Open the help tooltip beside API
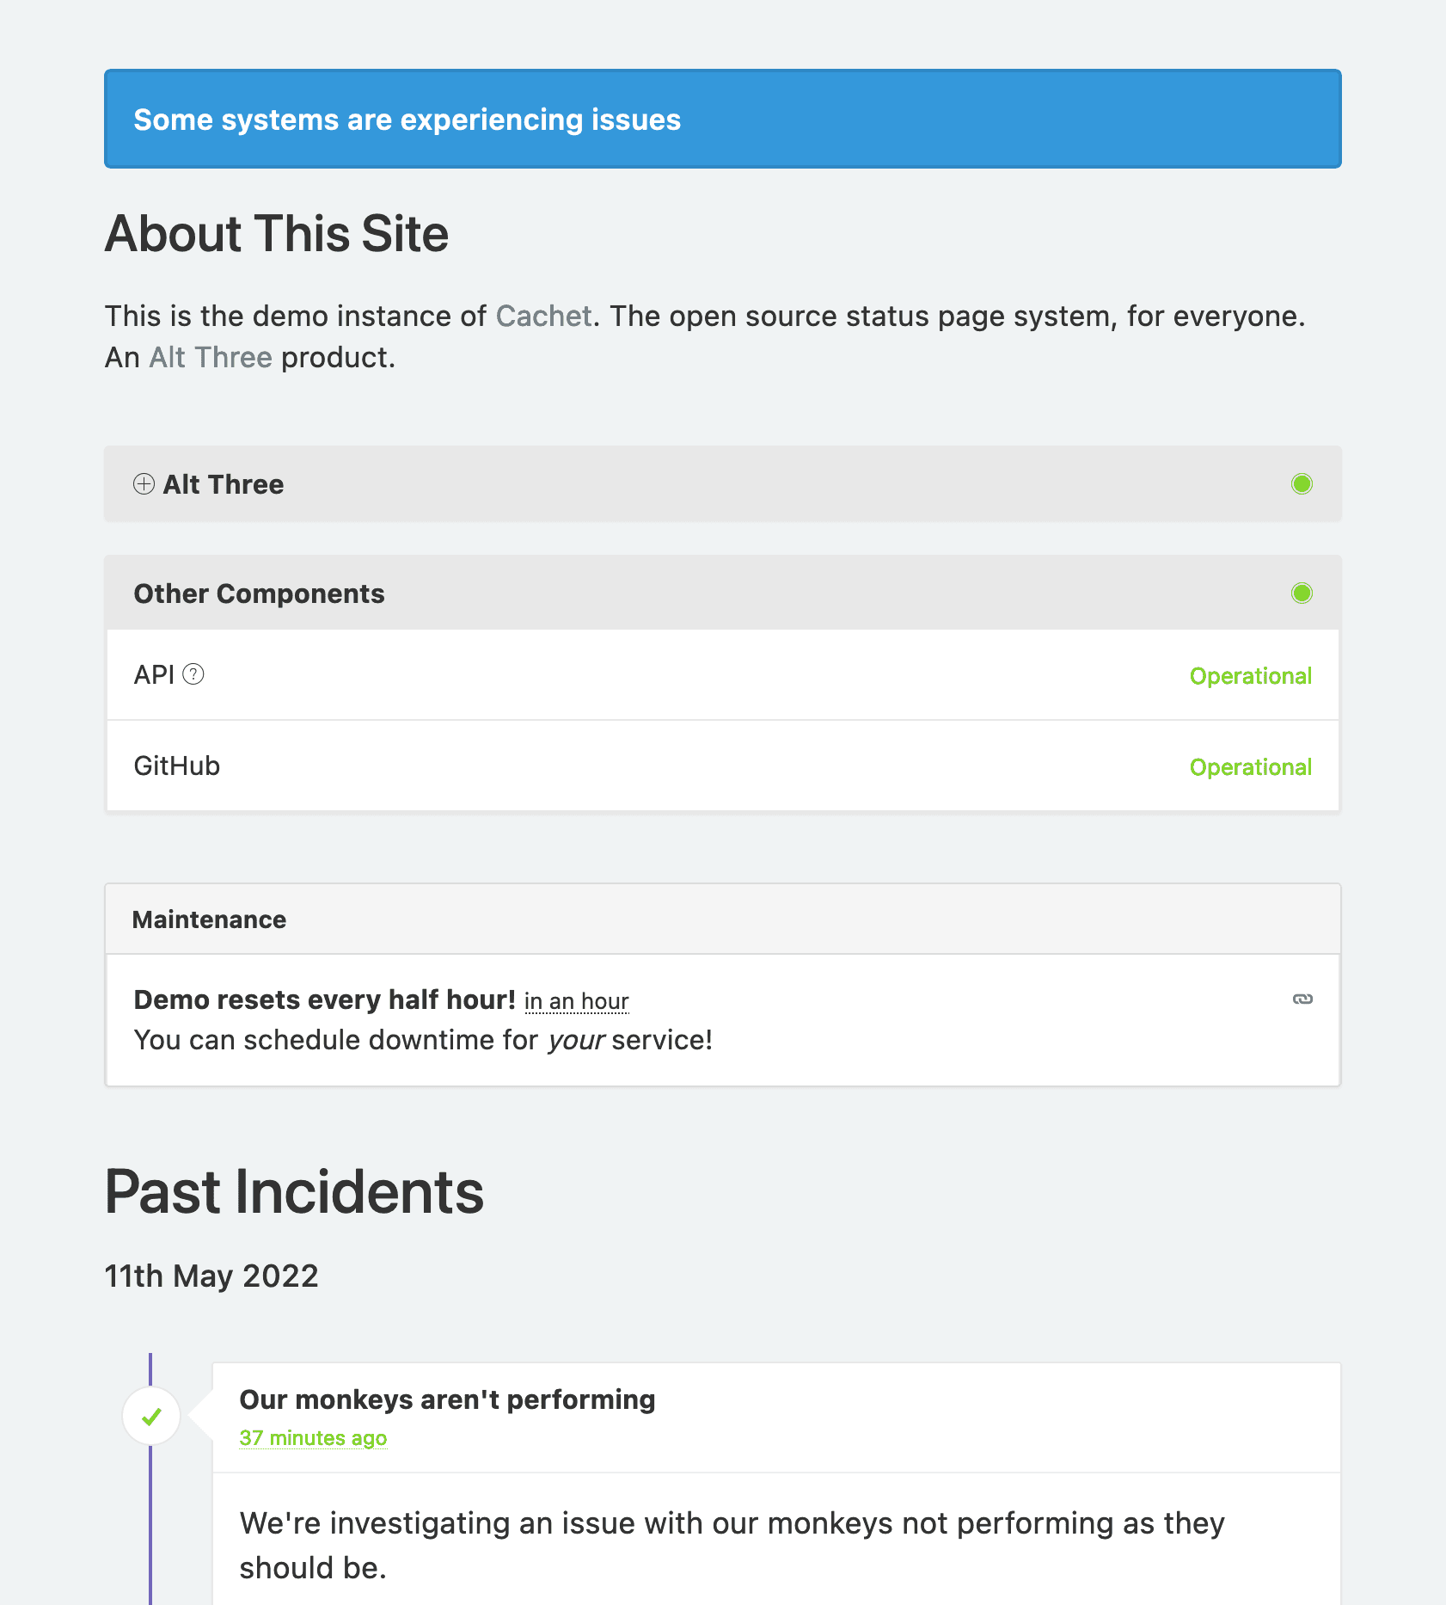Screen dimensions: 1446x1605 [x=193, y=675]
